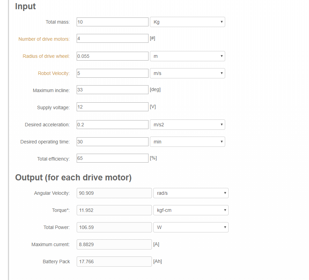Open the Total mass unit dropdown
309x280 pixels.
tap(187, 22)
